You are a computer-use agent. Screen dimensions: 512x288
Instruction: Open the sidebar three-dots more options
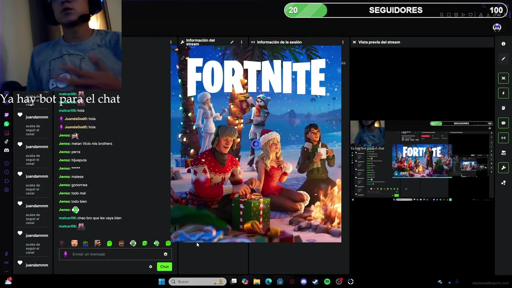tap(6, 271)
